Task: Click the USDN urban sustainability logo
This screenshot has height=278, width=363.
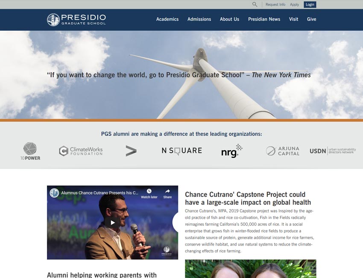Action: [333, 151]
